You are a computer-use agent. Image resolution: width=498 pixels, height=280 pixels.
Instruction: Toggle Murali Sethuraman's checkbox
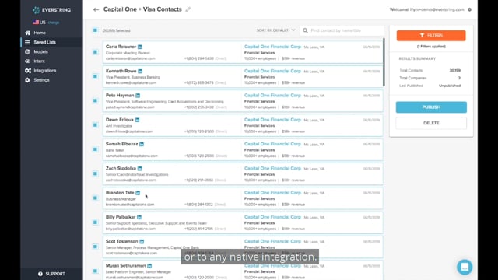pyautogui.click(x=95, y=271)
